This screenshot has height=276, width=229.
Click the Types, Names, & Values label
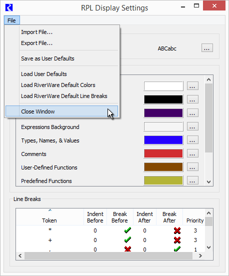click(x=50, y=140)
